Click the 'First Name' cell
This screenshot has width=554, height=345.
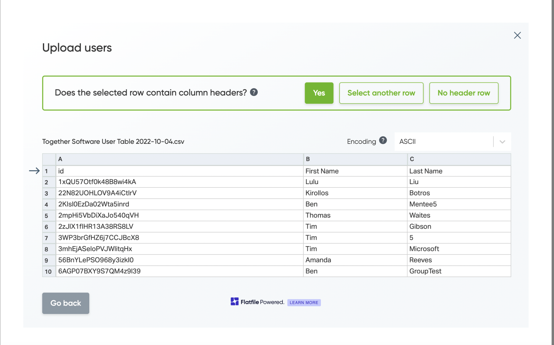[355, 171]
